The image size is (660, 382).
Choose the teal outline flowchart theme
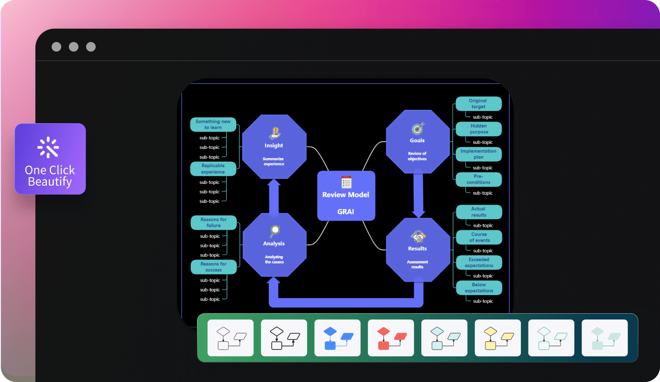coord(551,338)
